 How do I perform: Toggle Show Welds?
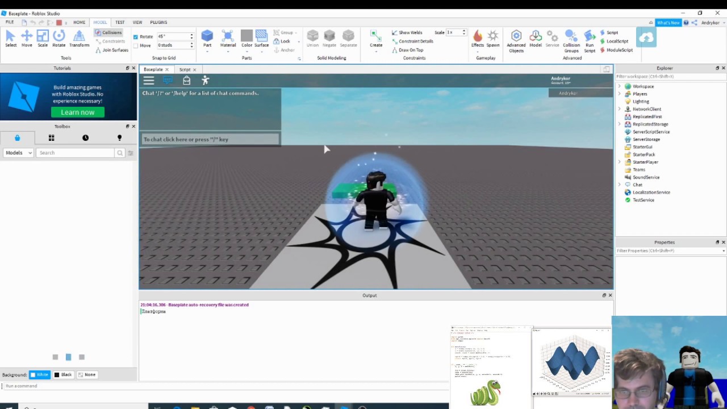click(x=407, y=32)
